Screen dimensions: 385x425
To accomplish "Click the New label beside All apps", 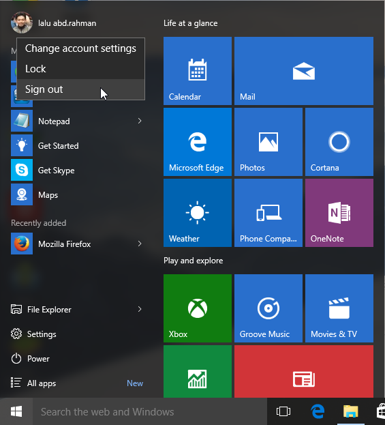I will tap(135, 383).
